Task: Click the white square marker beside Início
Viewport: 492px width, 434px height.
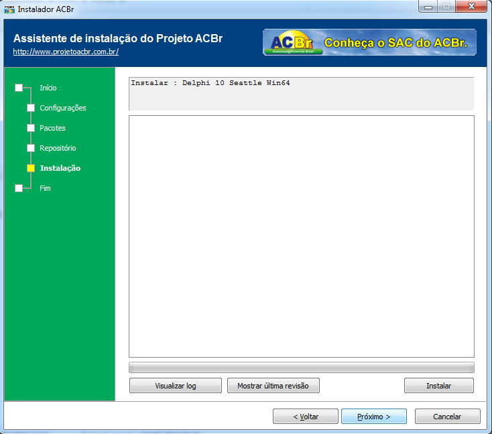Action: pyautogui.click(x=19, y=88)
